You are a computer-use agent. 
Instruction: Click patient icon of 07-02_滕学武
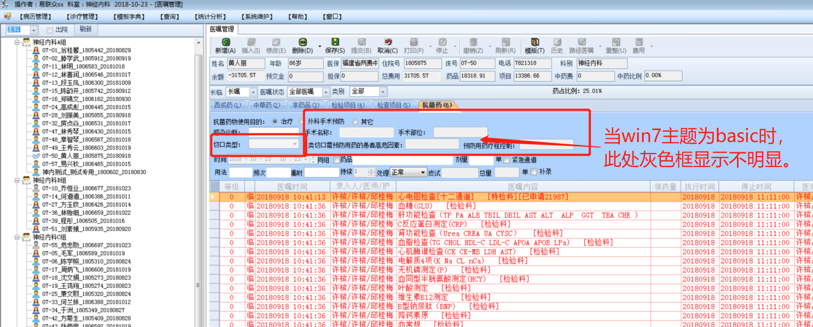36,59
